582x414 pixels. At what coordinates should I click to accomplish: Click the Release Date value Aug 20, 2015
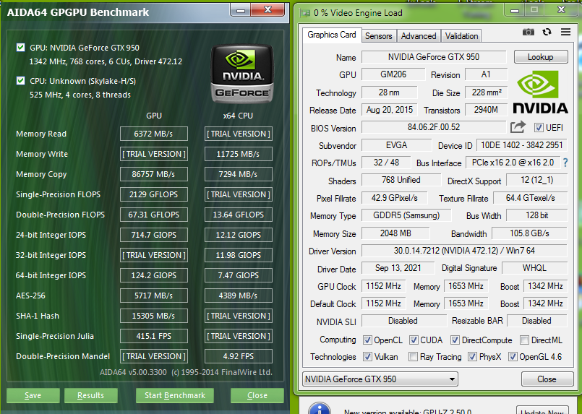click(390, 110)
